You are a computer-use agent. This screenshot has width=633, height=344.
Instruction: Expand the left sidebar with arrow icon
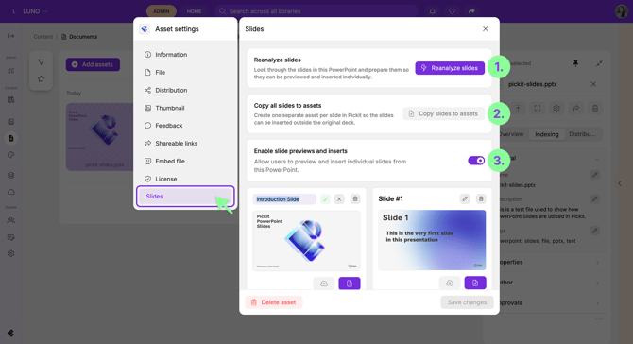pos(11,36)
